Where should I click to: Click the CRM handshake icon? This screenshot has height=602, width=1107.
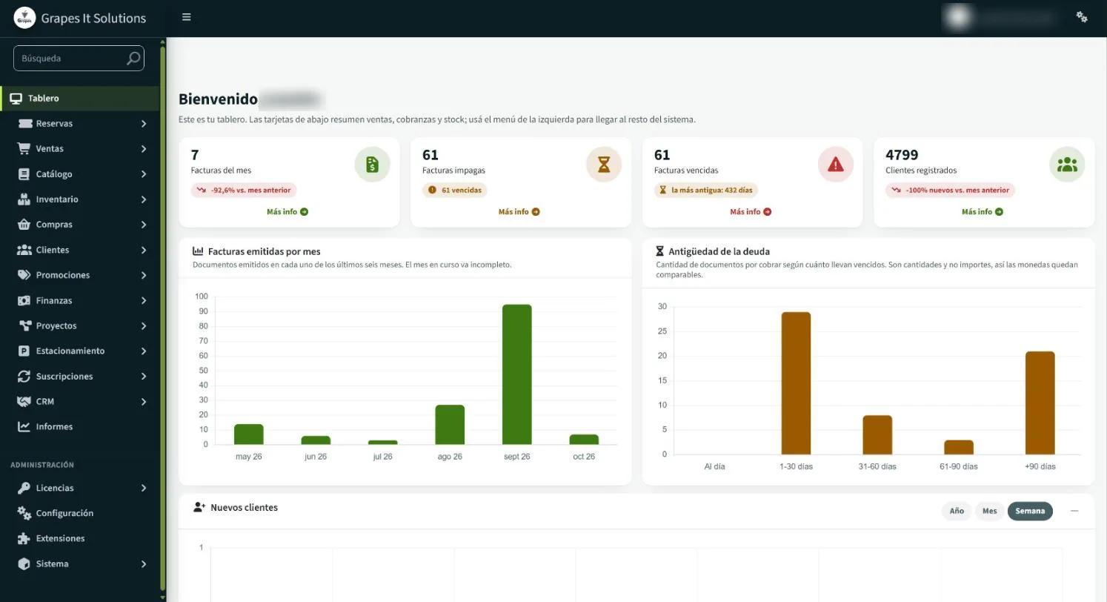(24, 402)
